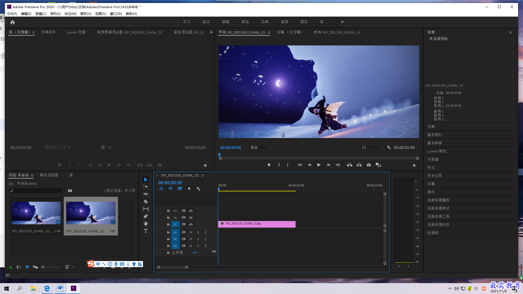
Task: Open Comparison View in program monitor
Action: 378,165
